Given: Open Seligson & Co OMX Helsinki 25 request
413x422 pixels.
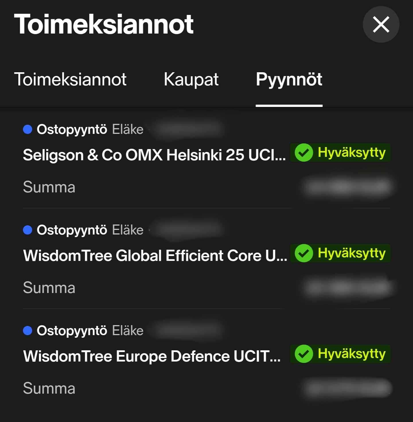Looking at the screenshot, I should click(x=154, y=155).
